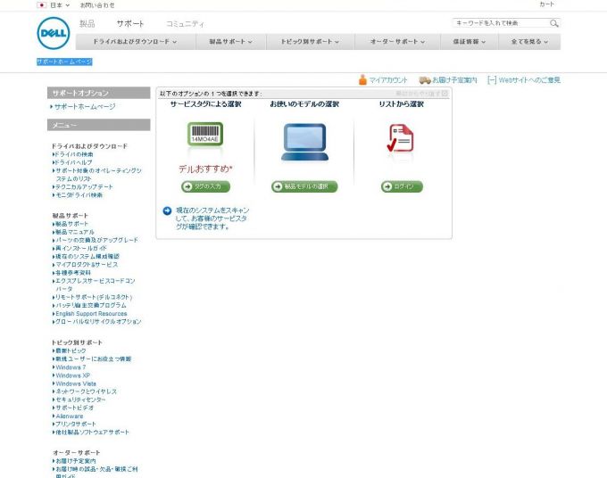Open 製品マニュアル sidebar link
This screenshot has height=478, width=607.
(75, 232)
